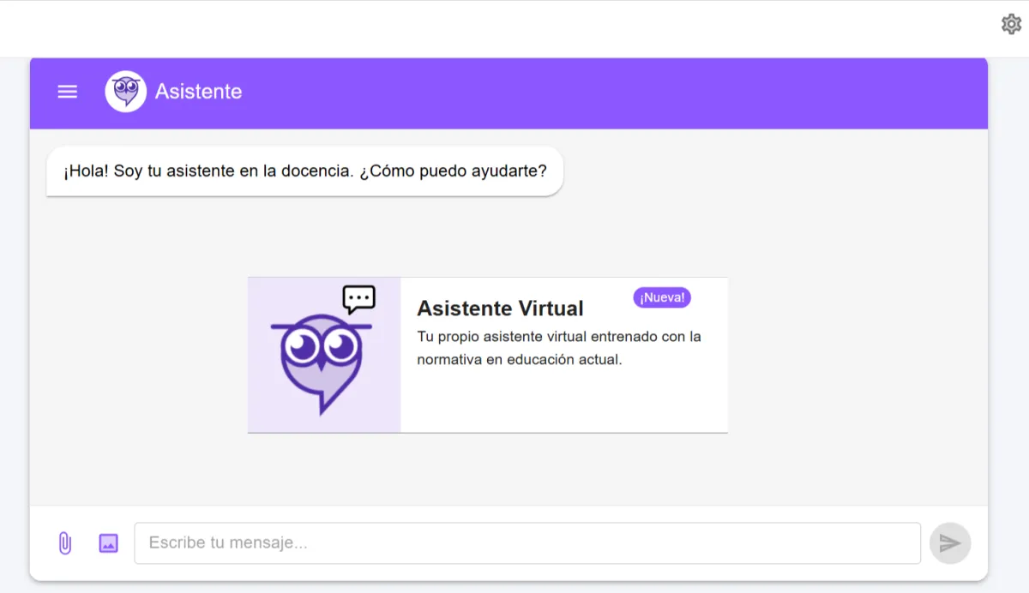Click the ¡Nueva! badge
The height and width of the screenshot is (593, 1029).
[661, 297]
